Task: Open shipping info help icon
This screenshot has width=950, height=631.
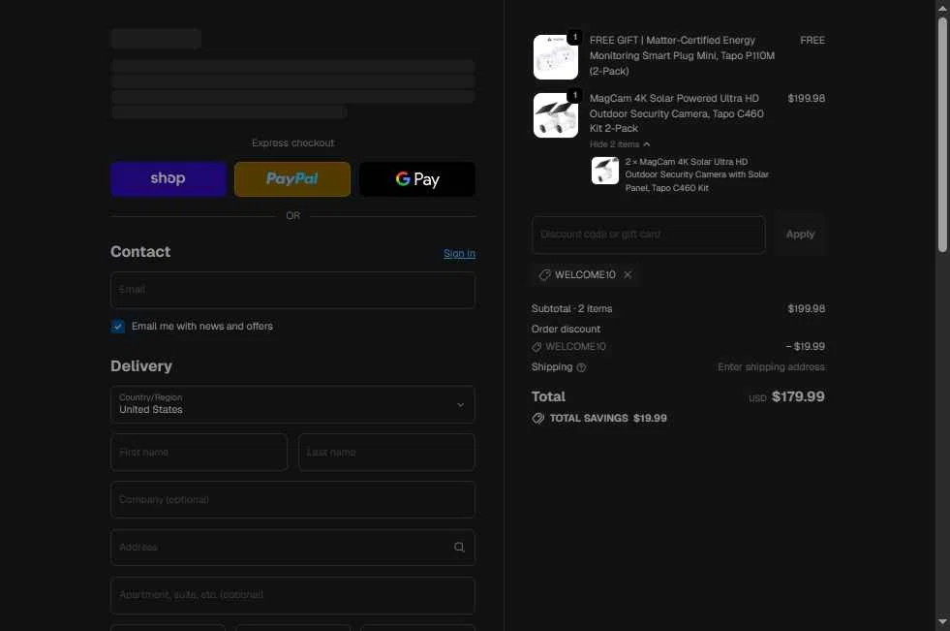Action: 581,367
